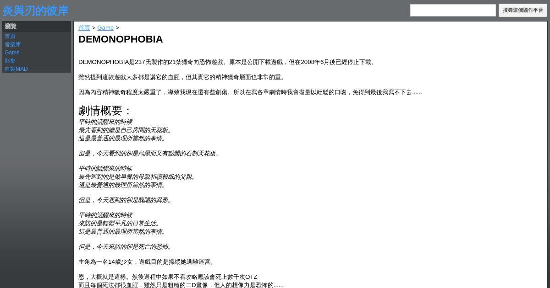
Task: Click the 搜尋這個協作平台 search button
Action: [523, 10]
